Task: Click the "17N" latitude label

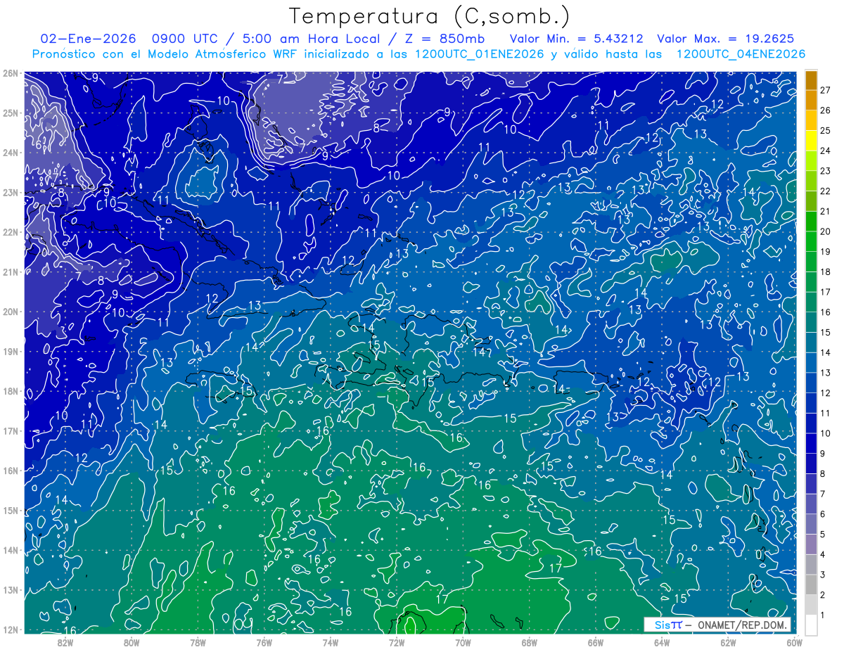Action: [x=10, y=430]
